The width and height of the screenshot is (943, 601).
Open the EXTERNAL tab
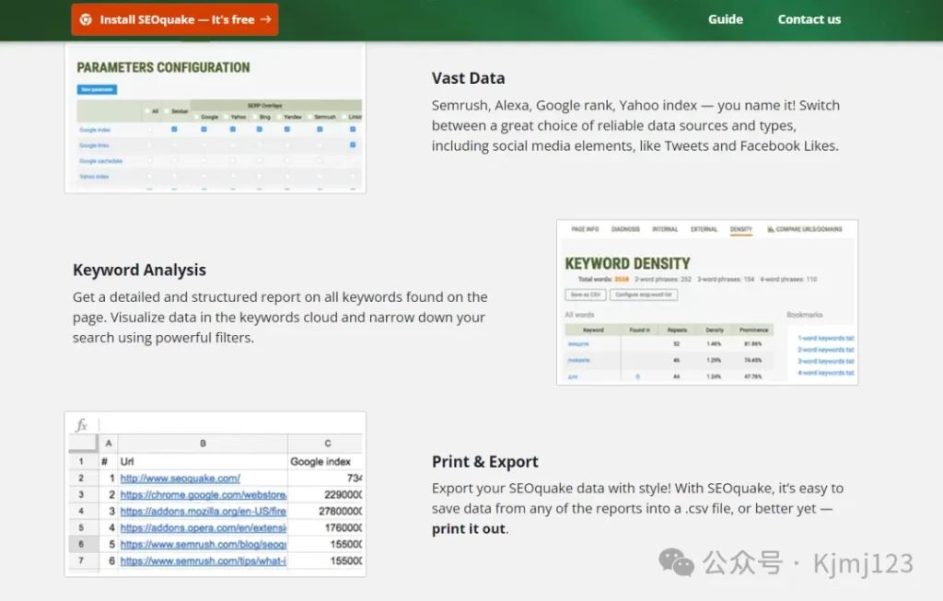click(704, 229)
